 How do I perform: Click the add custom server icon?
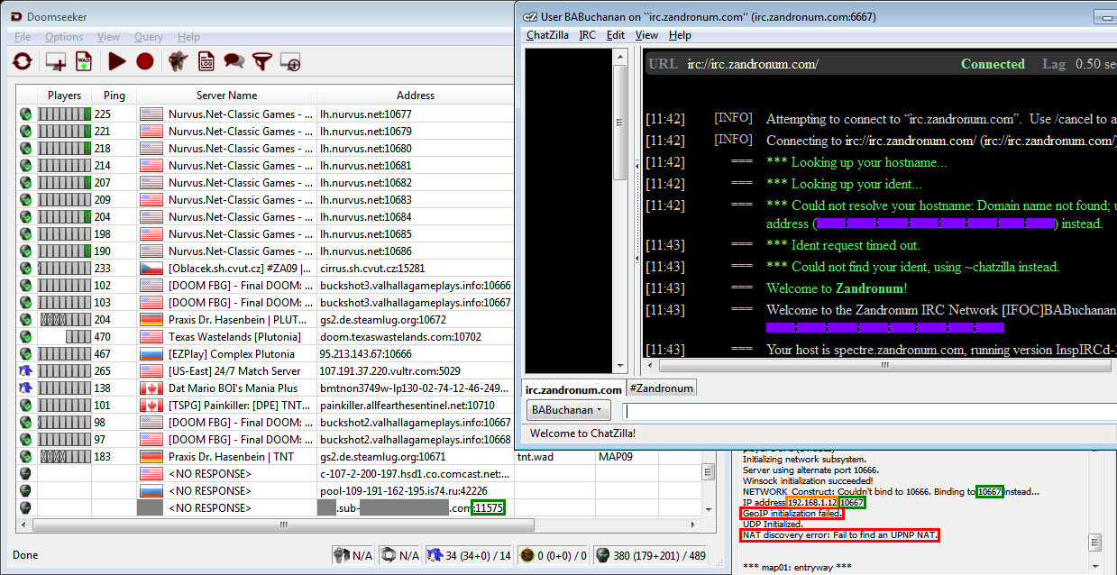click(56, 61)
